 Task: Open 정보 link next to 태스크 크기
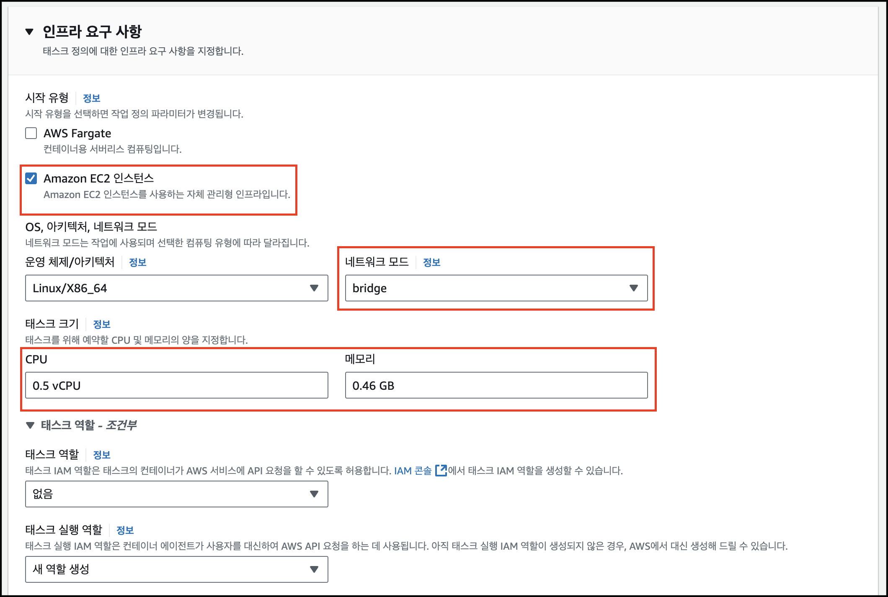point(101,324)
